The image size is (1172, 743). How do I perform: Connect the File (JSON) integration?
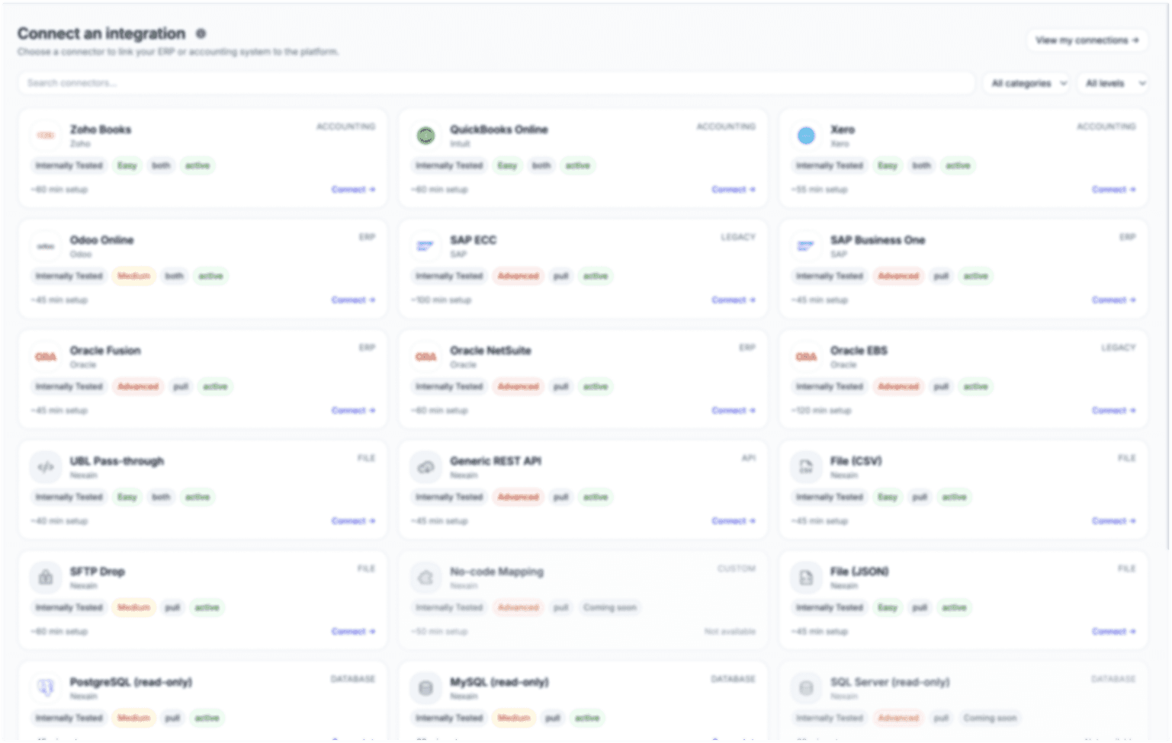(x=1113, y=631)
